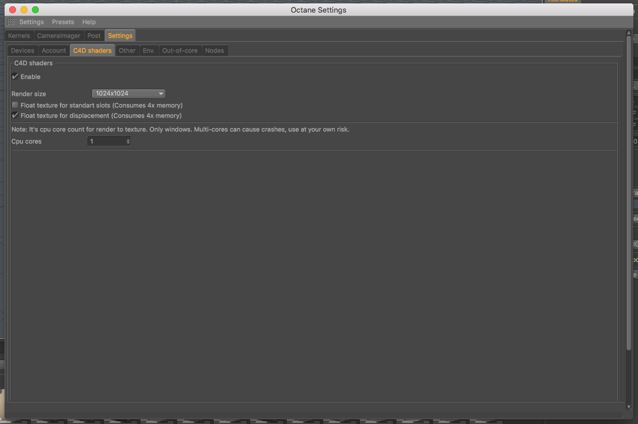The height and width of the screenshot is (424, 638).
Task: Select the orange Settings tab
Action: (x=120, y=36)
